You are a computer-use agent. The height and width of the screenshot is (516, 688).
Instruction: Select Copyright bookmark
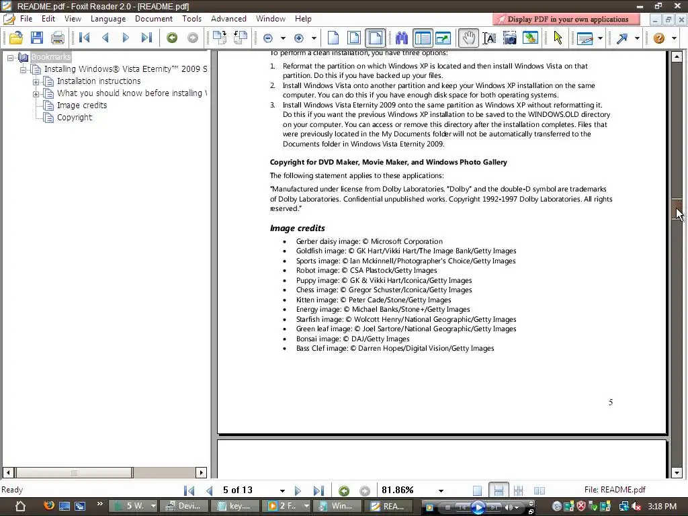tap(75, 118)
